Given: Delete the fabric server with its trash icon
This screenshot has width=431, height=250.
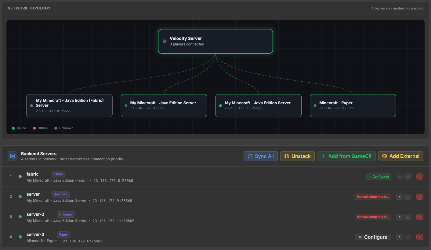Looking at the screenshot, I should point(419,176).
